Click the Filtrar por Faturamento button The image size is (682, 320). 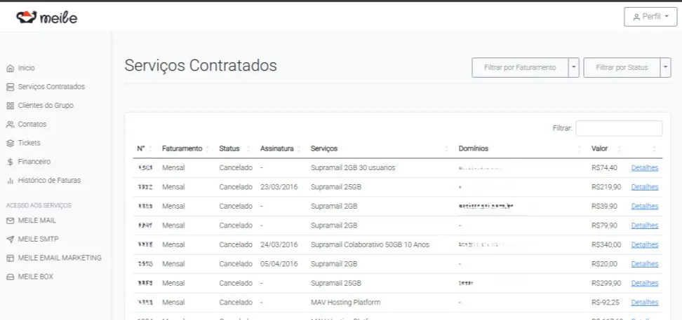click(x=520, y=68)
